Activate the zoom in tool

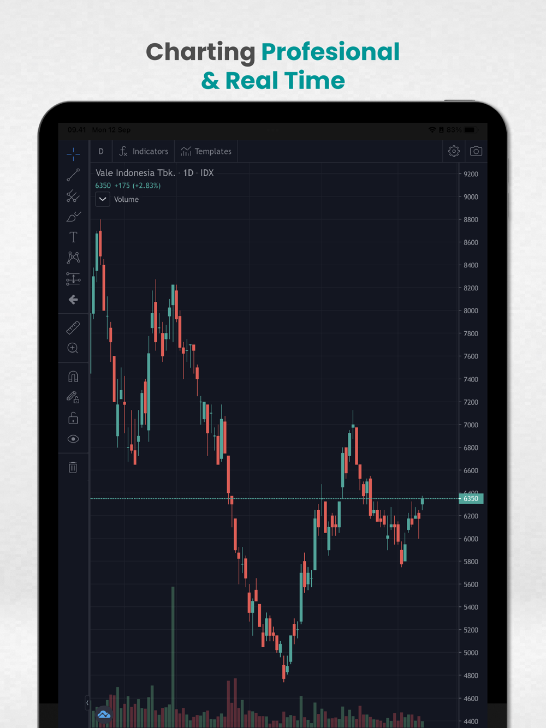click(x=73, y=348)
